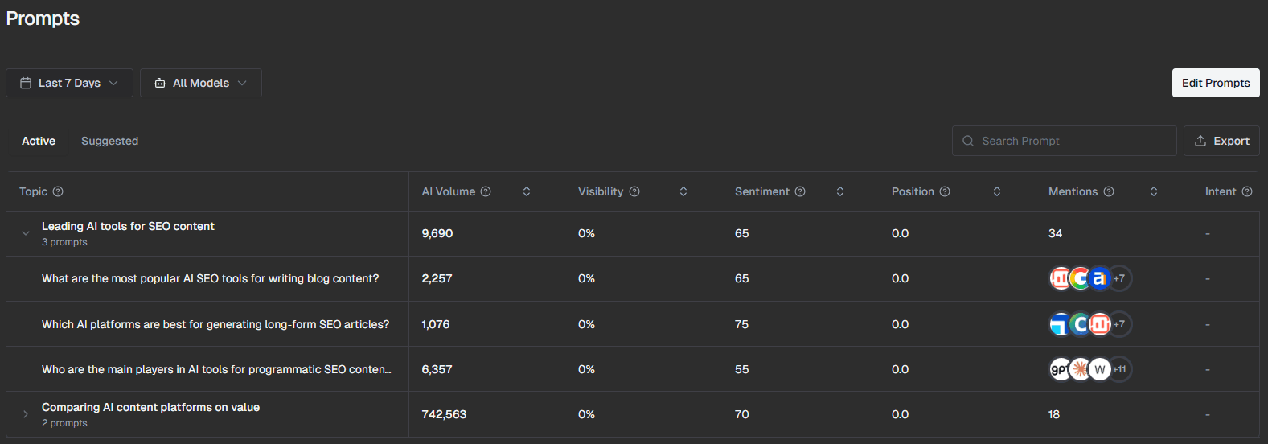This screenshot has height=444, width=1268.
Task: Click the blue 'a' logo in the popular AI SEO tools row
Action: [1099, 278]
